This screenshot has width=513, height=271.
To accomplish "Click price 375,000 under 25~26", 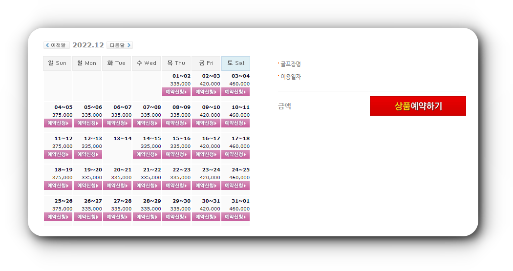I will coord(62,208).
